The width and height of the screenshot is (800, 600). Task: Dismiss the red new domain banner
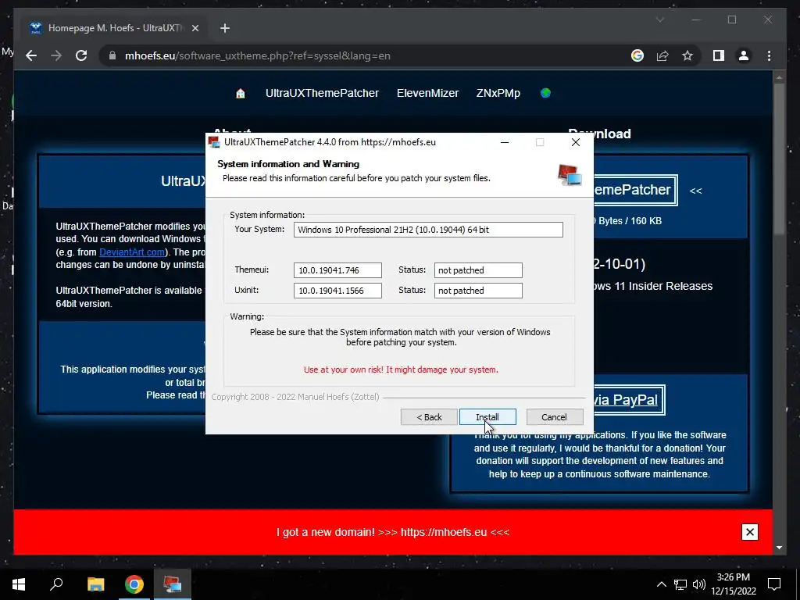tap(749, 532)
